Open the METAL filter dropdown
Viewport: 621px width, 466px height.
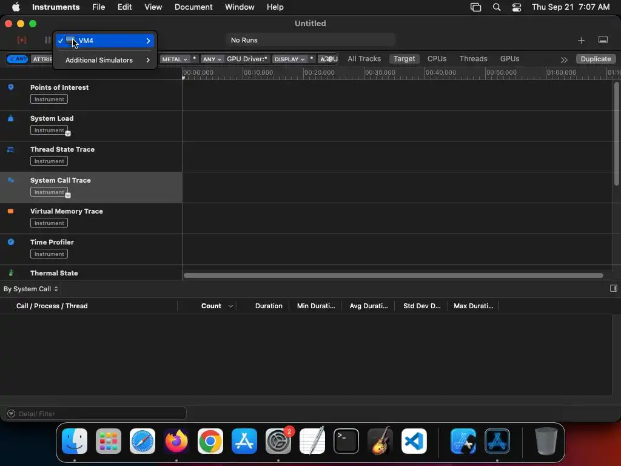175,59
